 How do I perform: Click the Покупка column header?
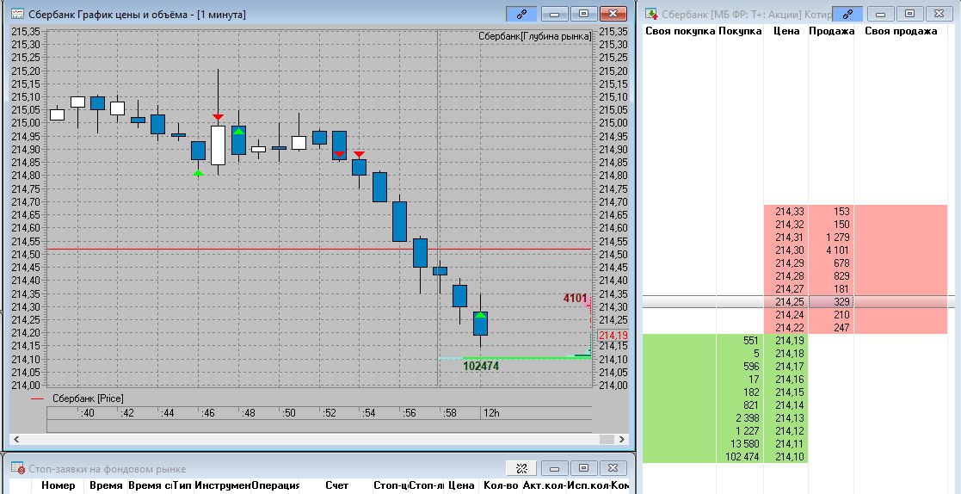click(740, 31)
